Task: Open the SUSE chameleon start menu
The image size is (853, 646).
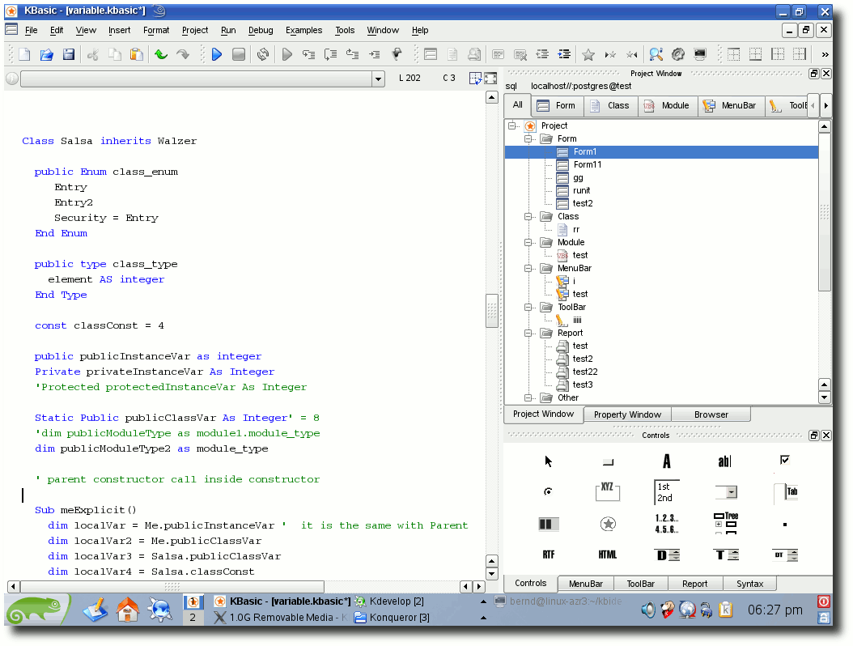Action: [36, 609]
